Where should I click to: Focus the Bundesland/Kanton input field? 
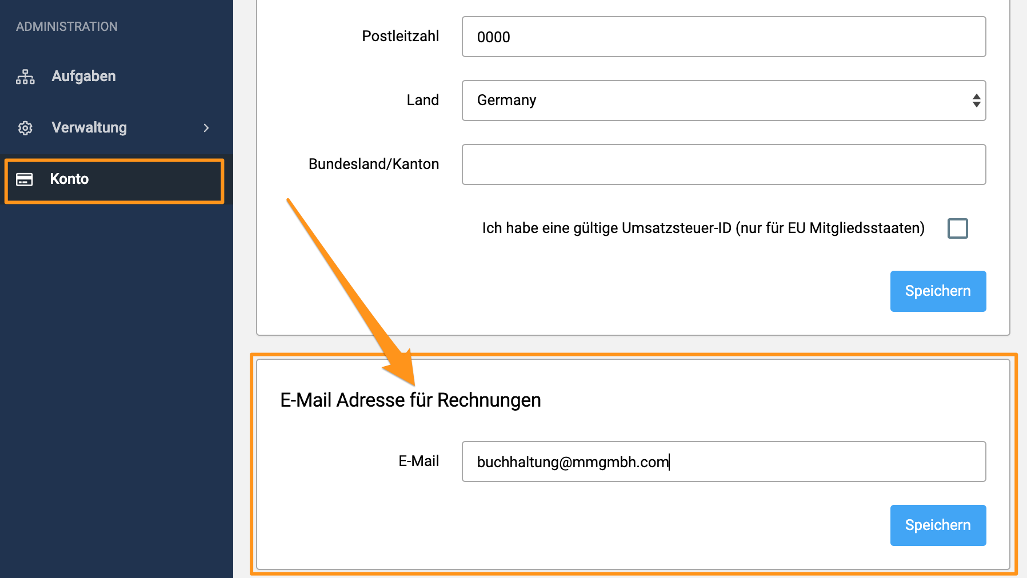pyautogui.click(x=724, y=164)
